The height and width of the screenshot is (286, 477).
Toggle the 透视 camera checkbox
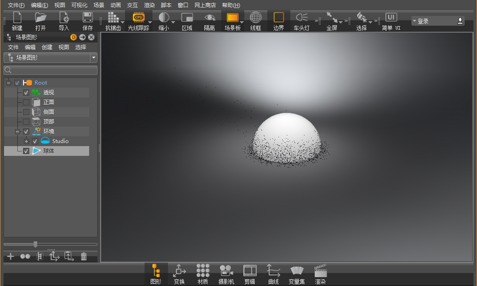[x=26, y=92]
